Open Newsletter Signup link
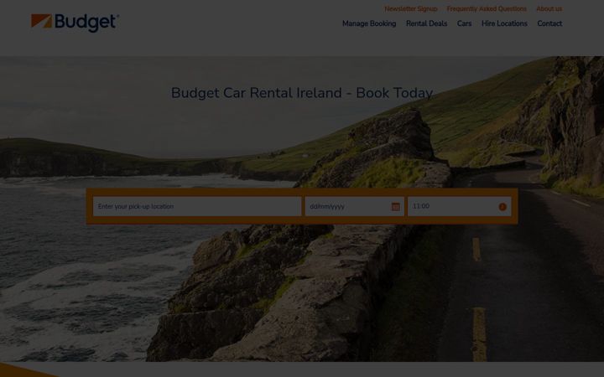Image resolution: width=604 pixels, height=377 pixels. click(410, 9)
